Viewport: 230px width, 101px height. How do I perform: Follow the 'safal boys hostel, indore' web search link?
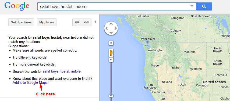point(62,71)
